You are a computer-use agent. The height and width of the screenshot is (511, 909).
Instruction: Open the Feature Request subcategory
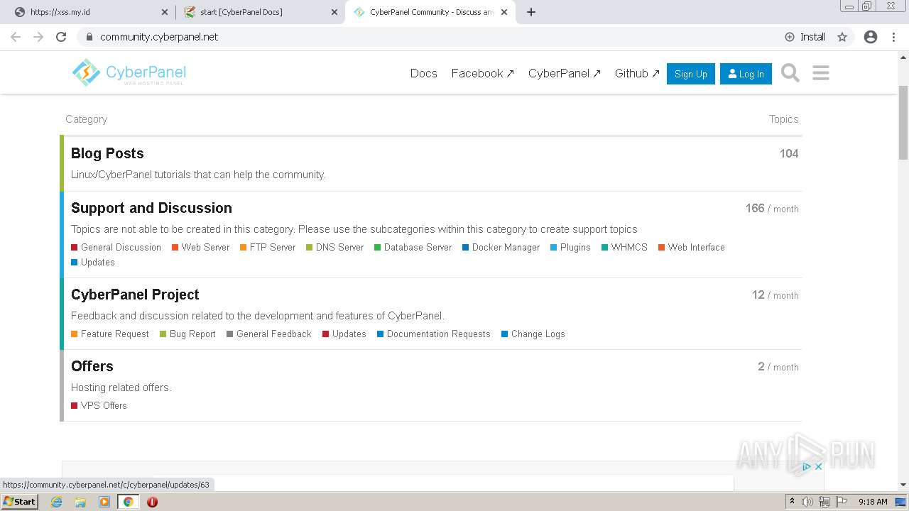point(110,334)
